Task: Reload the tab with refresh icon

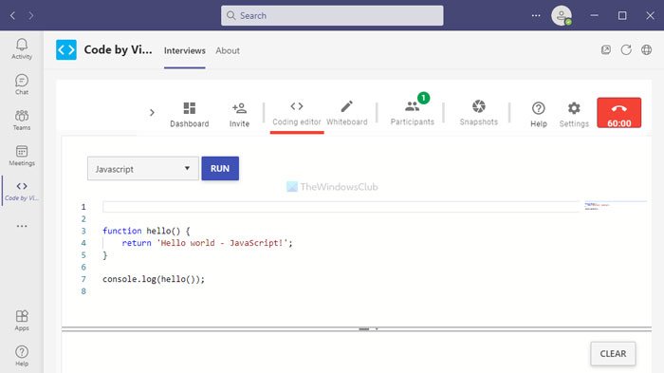Action: tap(626, 50)
